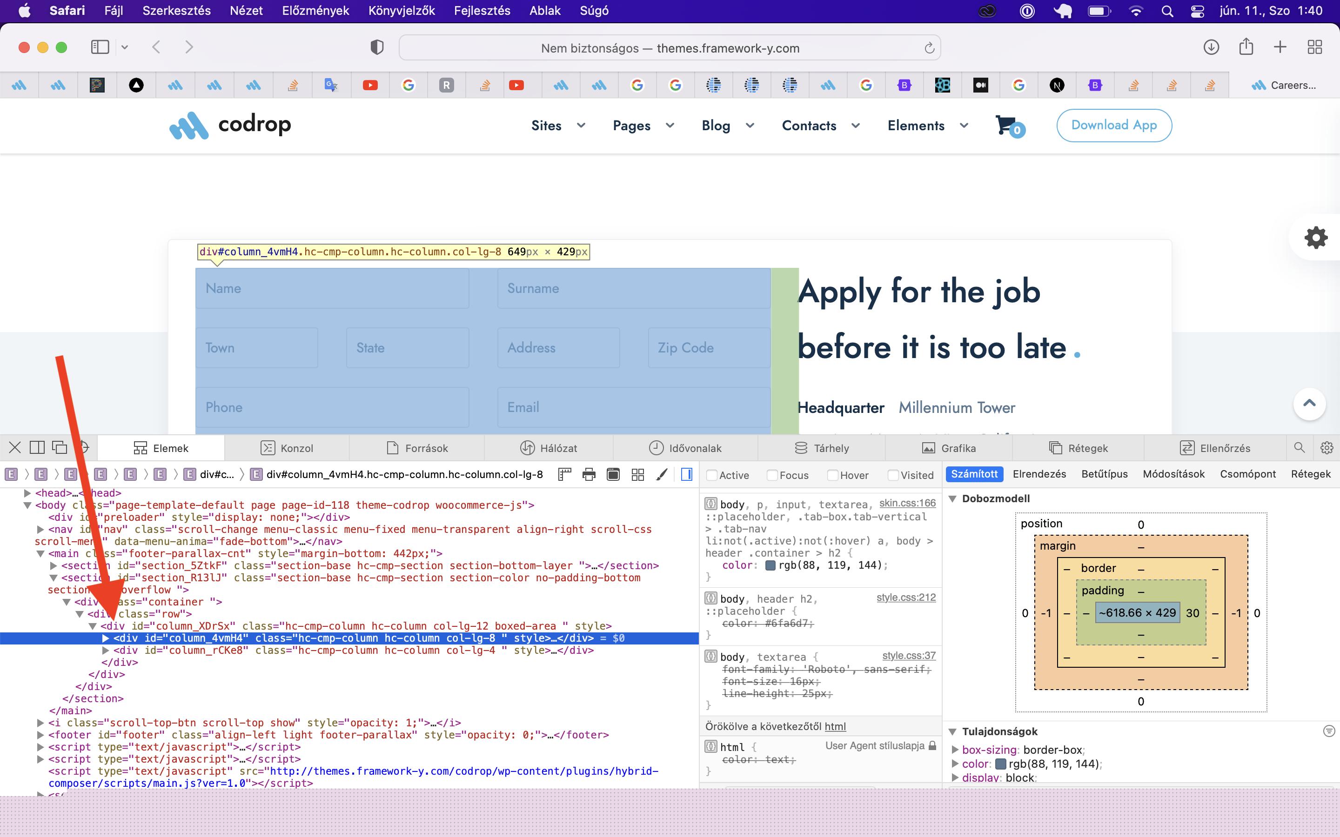Screen dimensions: 1340x837
Task: Switch to the Hálózat tab
Action: (x=549, y=448)
